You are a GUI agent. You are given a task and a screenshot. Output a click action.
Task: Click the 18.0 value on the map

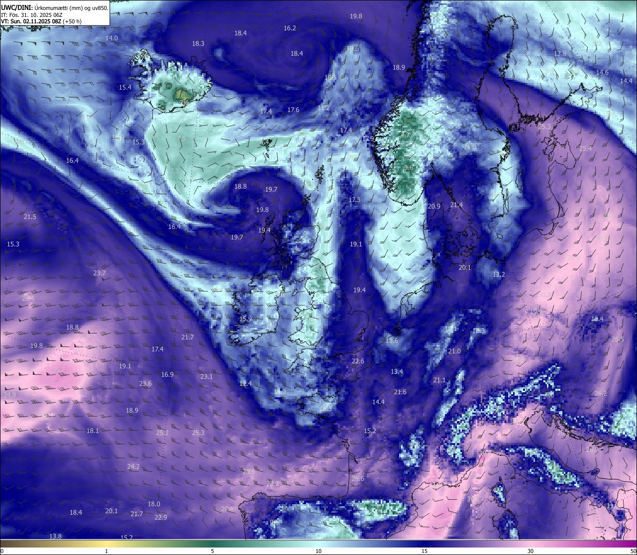pyautogui.click(x=154, y=504)
